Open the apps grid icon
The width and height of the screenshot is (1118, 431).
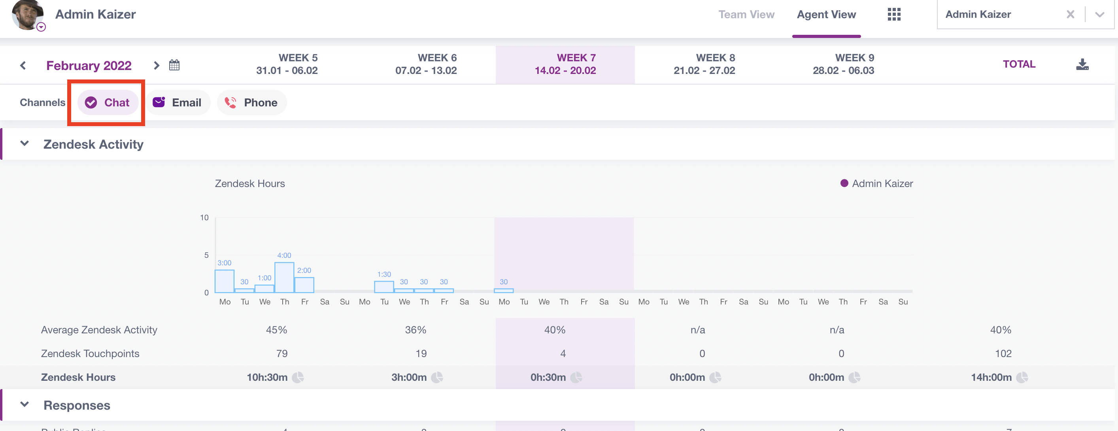(x=894, y=14)
